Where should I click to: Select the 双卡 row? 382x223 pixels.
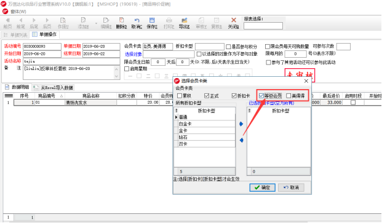pyautogui.click(x=207, y=144)
